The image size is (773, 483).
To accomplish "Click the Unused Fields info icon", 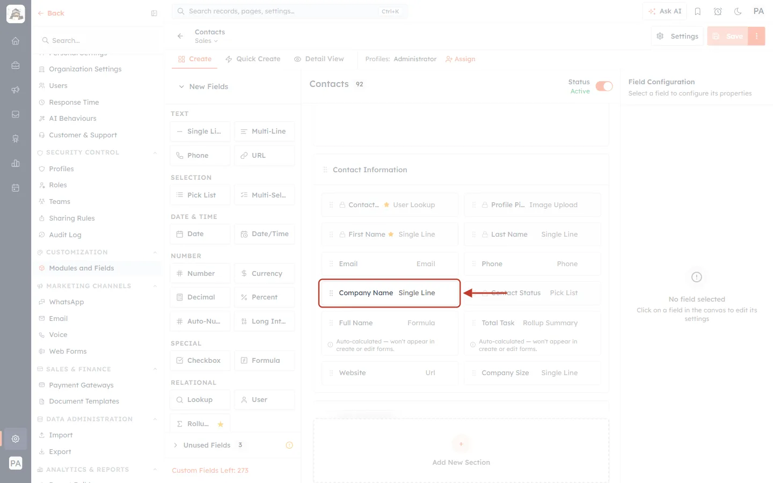I will (x=289, y=445).
